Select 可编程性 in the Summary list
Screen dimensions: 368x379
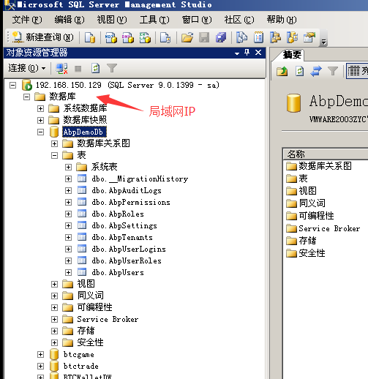point(316,216)
